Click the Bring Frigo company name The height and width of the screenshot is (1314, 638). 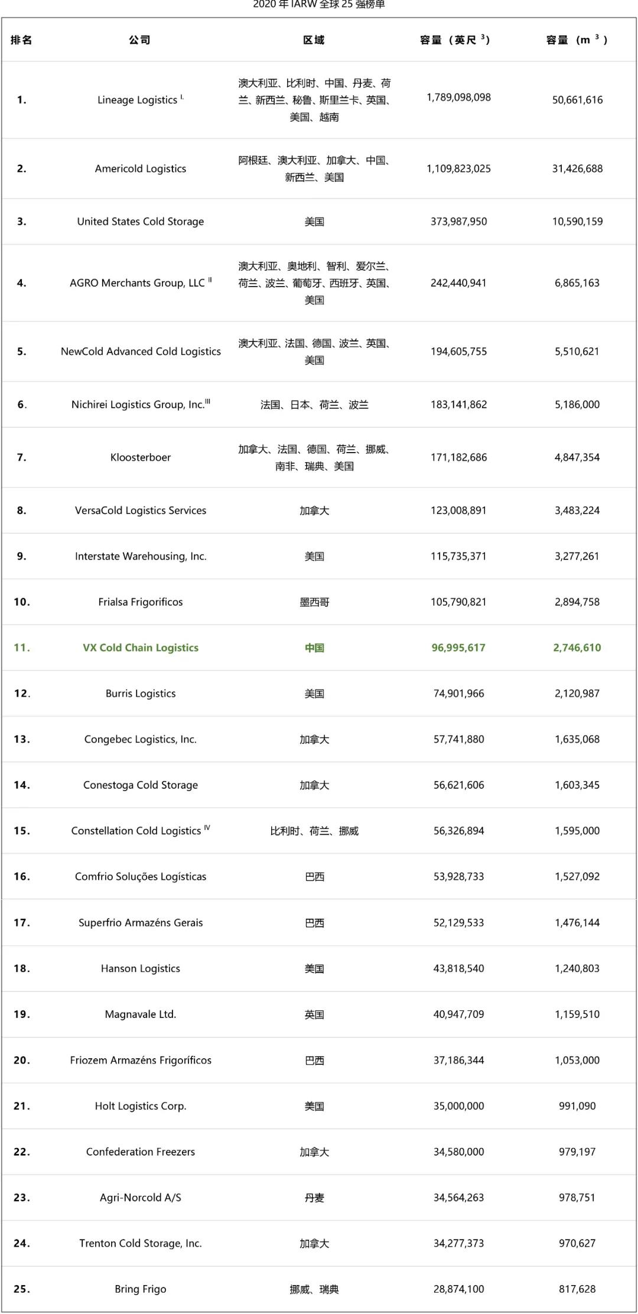tap(141, 1289)
